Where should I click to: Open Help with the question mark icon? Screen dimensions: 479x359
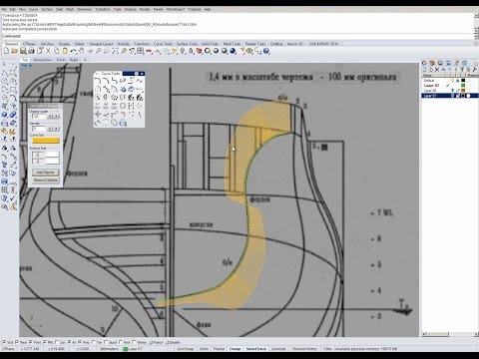pyautogui.click(x=266, y=51)
